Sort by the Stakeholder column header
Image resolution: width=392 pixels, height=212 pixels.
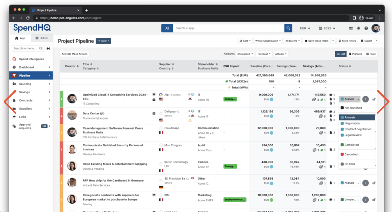pos(208,64)
